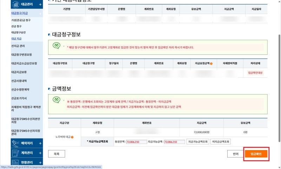Click 지급가능금액조회 row label

pyautogui.click(x=97, y=142)
